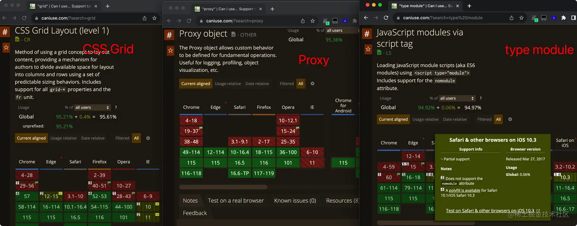Viewport: 577px width, 226px height.
Task: Open Test on Safari & other browsers link
Action: pyautogui.click(x=493, y=211)
